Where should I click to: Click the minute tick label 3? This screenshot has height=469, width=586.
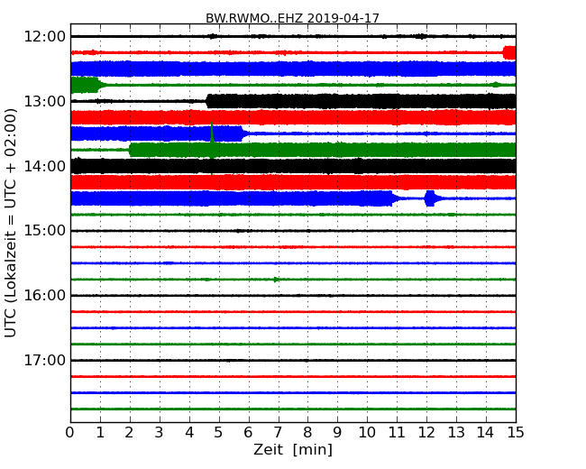pyautogui.click(x=160, y=432)
